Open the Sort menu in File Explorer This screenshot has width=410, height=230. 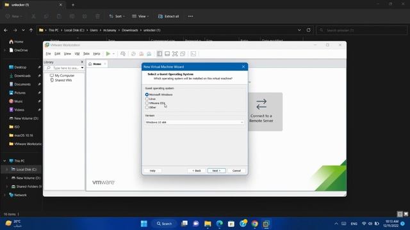117,16
